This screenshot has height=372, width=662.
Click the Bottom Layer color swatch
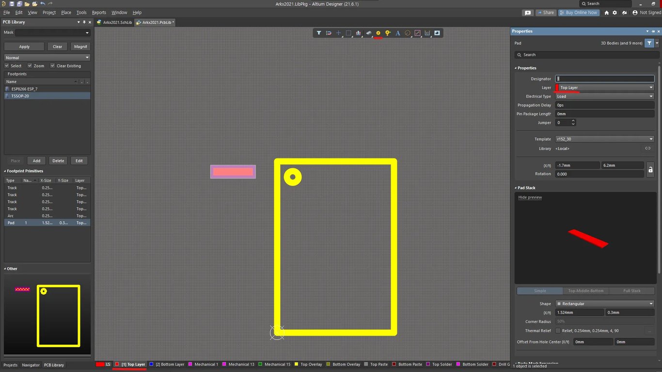click(x=151, y=364)
